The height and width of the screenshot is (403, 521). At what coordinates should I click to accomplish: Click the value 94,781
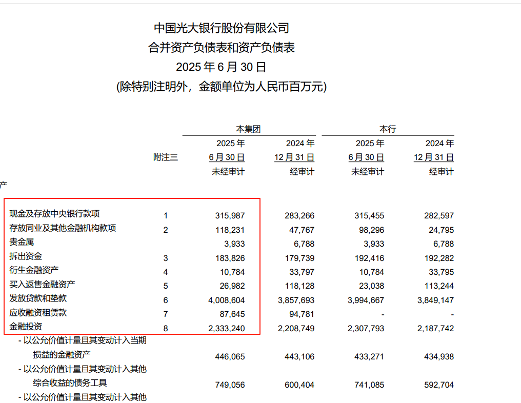click(x=302, y=314)
